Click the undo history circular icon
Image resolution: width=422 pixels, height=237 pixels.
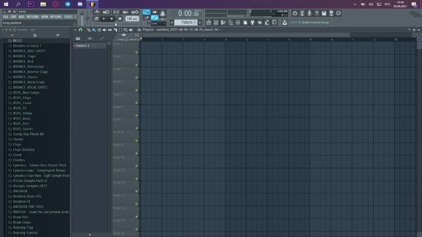click(x=295, y=13)
